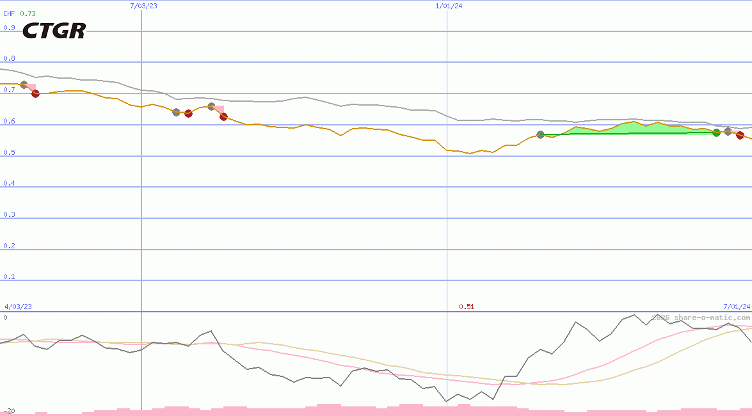Select the gray entry dot near the green zone

point(541,134)
